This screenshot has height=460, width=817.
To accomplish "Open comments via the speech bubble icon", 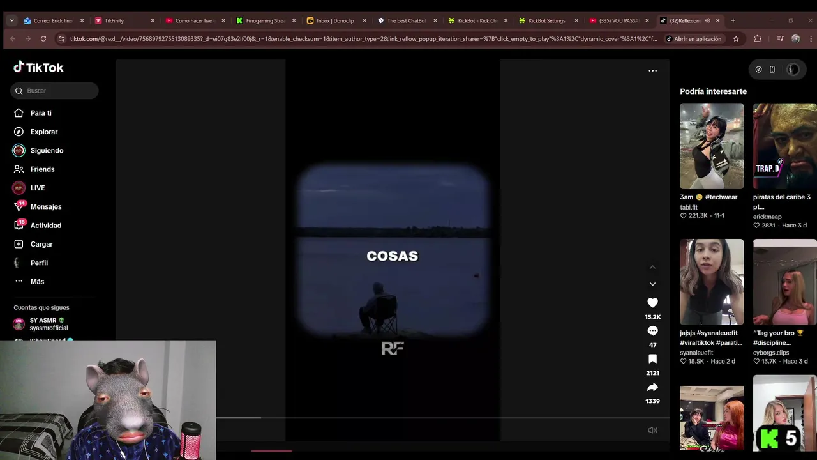I will 652,331.
